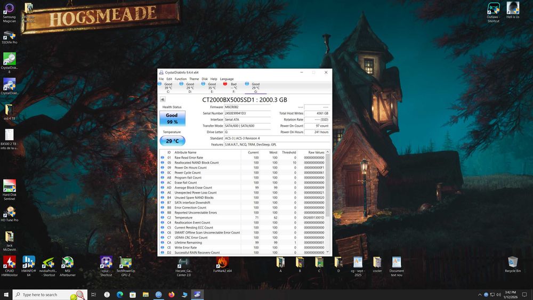Select the Power On Hours Count row
Viewport: 533px width, 300px height.
243,167
